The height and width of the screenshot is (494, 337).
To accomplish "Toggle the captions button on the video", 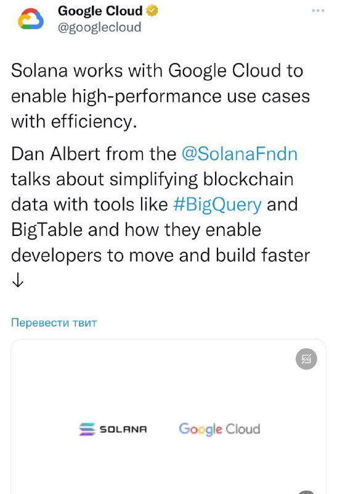I will [306, 359].
